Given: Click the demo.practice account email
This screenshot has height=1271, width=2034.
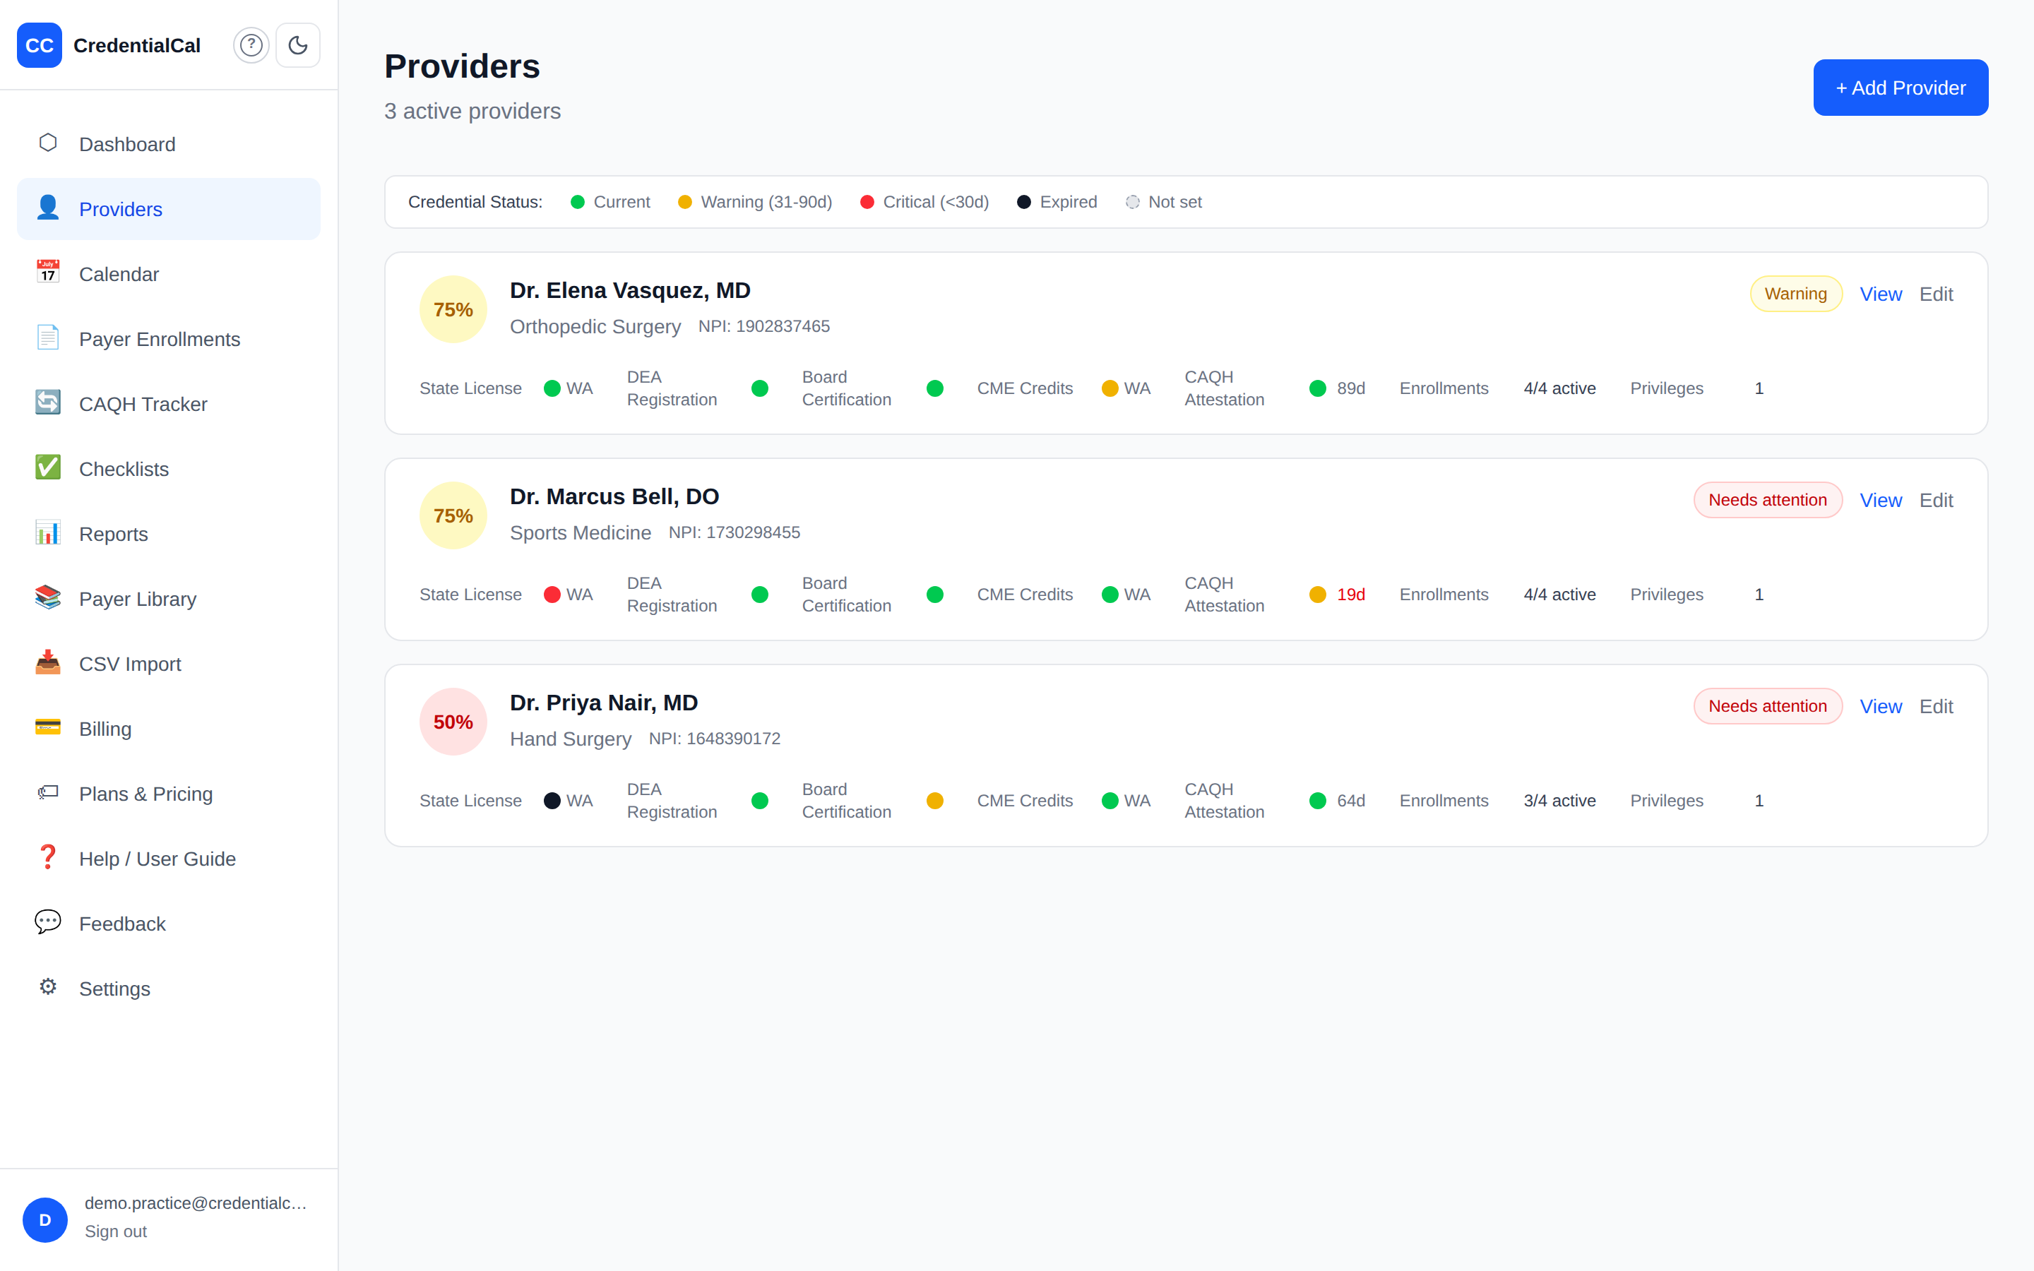Looking at the screenshot, I should [x=195, y=1203].
